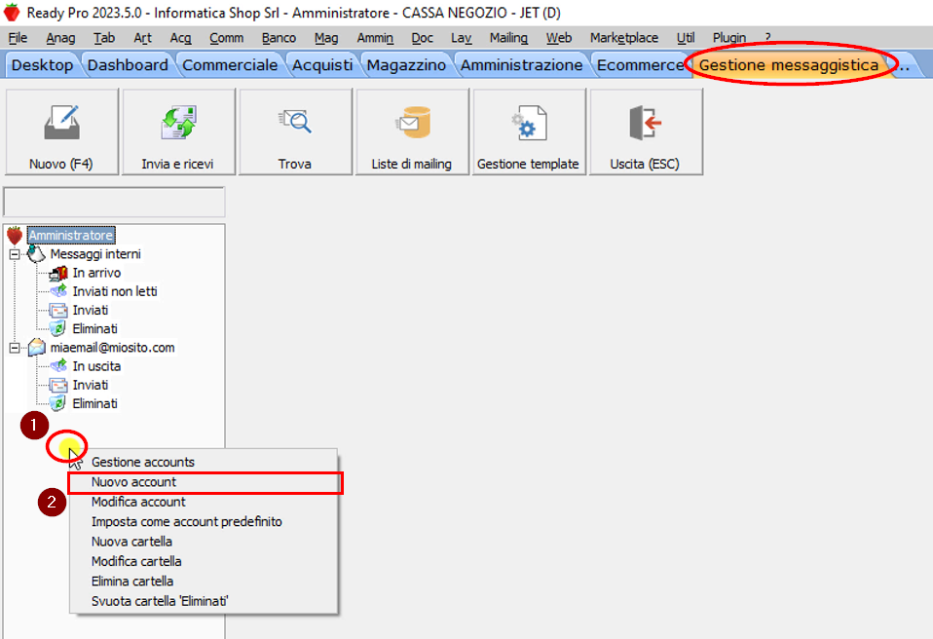
Task: Choose Modifica account from context menu
Action: point(205,503)
